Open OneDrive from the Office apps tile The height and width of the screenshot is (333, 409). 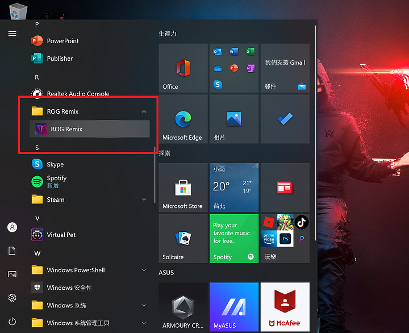pos(218,68)
